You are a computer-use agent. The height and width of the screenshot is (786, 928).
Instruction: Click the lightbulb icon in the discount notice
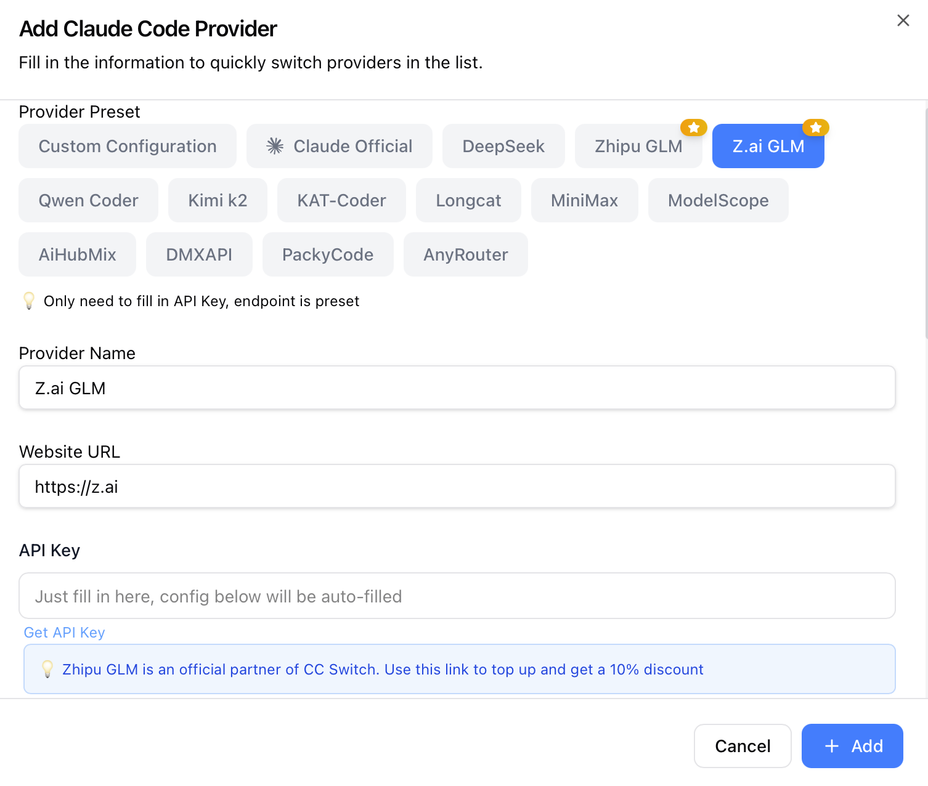(x=49, y=669)
